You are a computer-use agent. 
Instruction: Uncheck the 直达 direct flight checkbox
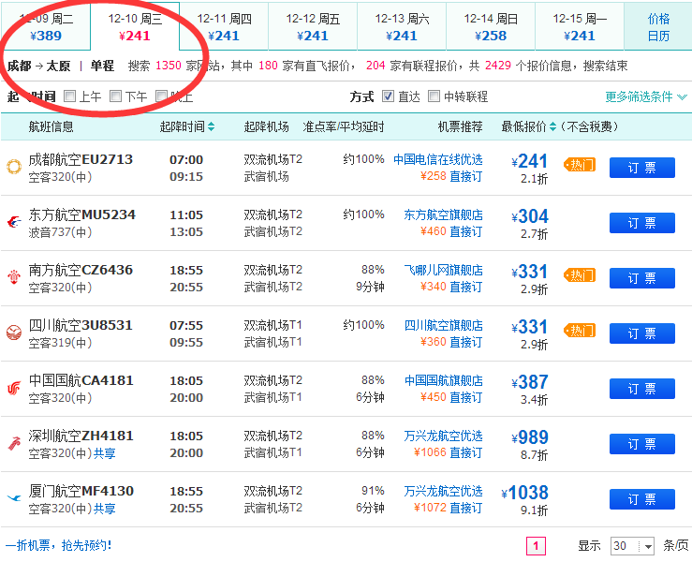point(388,96)
